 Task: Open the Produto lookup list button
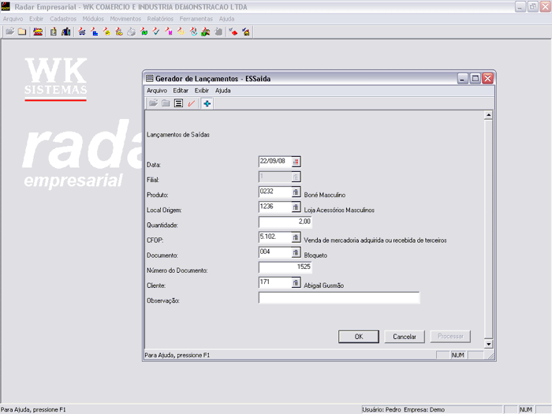pyautogui.click(x=297, y=192)
